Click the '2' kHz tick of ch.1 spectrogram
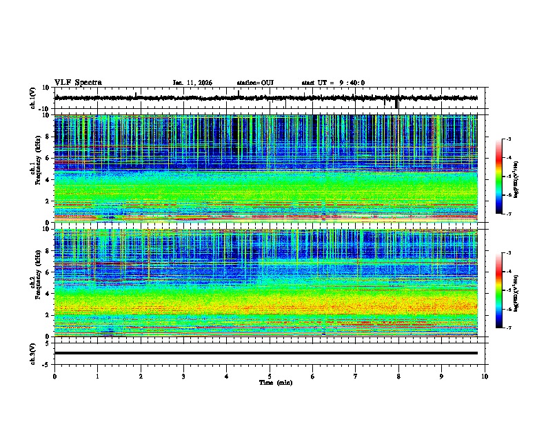The width and height of the screenshot is (546, 422). point(48,201)
